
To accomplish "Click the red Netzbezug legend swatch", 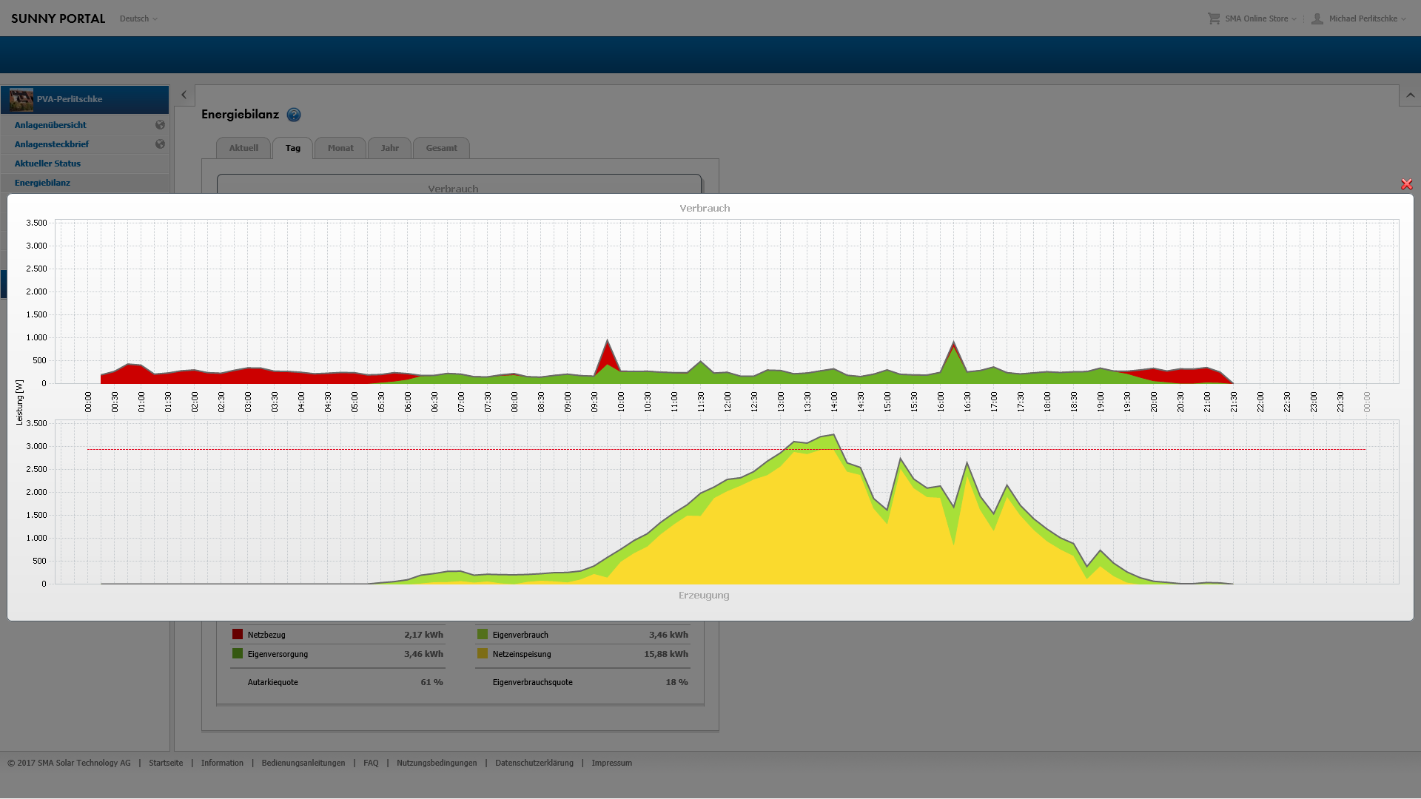I will coord(238,634).
